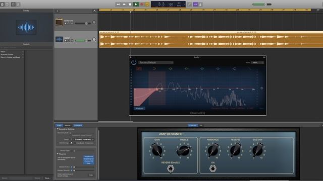This screenshot has height=181, width=323.
Task: Adjust the master volume slider in toolbar
Action: (262, 5)
